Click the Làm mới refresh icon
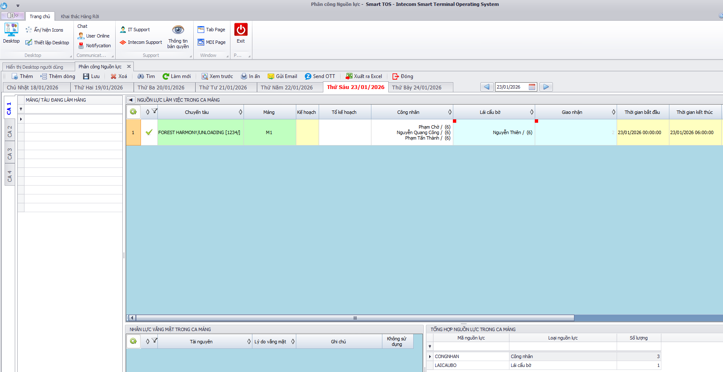This screenshot has height=372, width=723. click(x=166, y=76)
